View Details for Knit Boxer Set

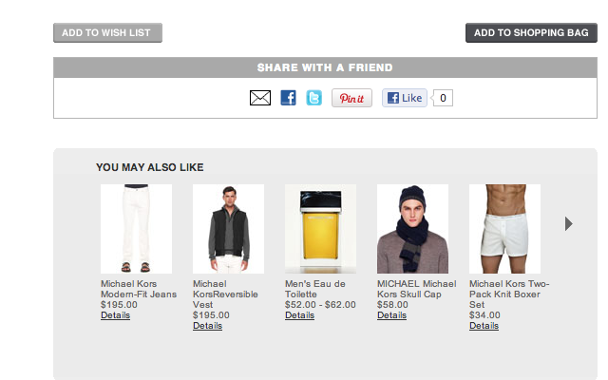(484, 326)
